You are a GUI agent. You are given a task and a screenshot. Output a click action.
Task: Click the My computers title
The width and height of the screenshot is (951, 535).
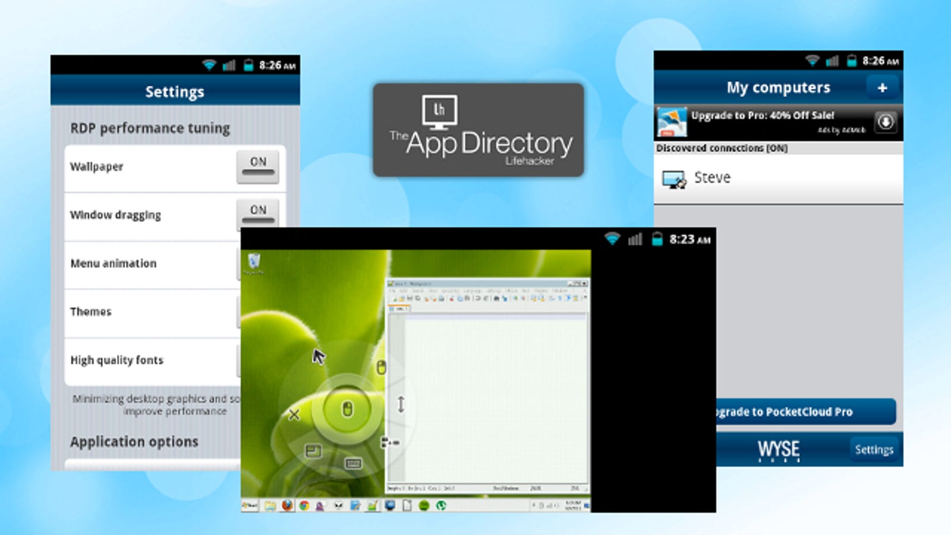coord(778,88)
